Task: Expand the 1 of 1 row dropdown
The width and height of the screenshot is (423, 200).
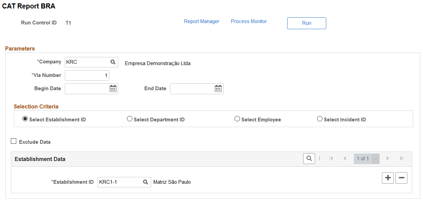Action: pyautogui.click(x=376, y=159)
